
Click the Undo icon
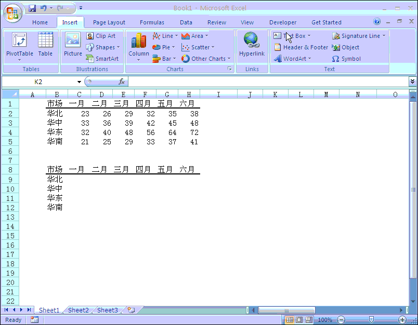pyautogui.click(x=44, y=8)
